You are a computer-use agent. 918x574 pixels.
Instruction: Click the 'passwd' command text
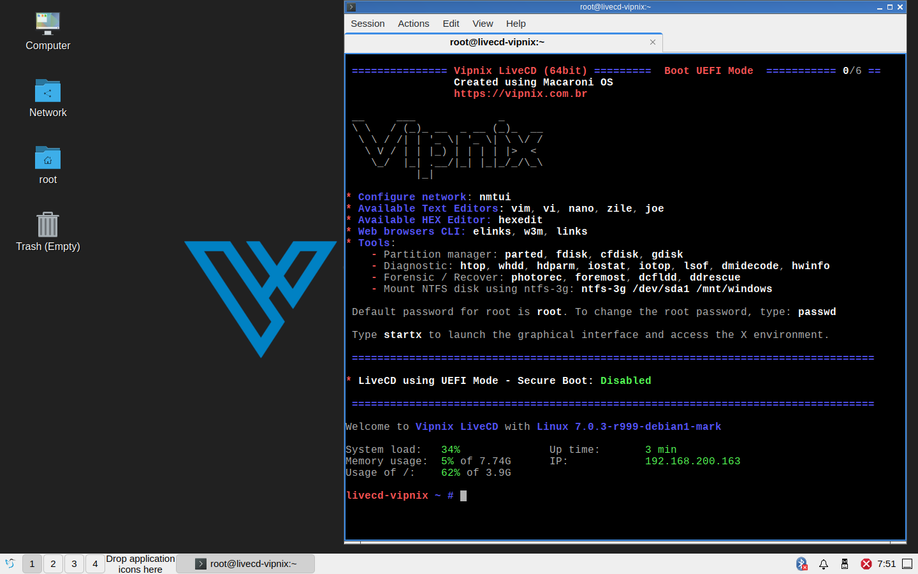tap(817, 312)
